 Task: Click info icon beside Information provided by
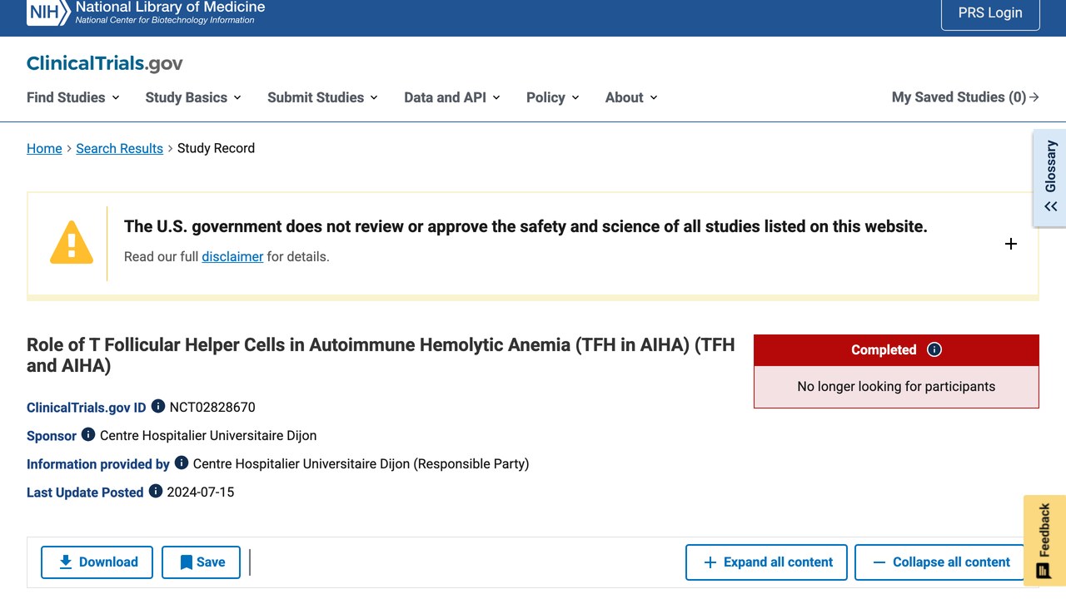click(x=182, y=463)
